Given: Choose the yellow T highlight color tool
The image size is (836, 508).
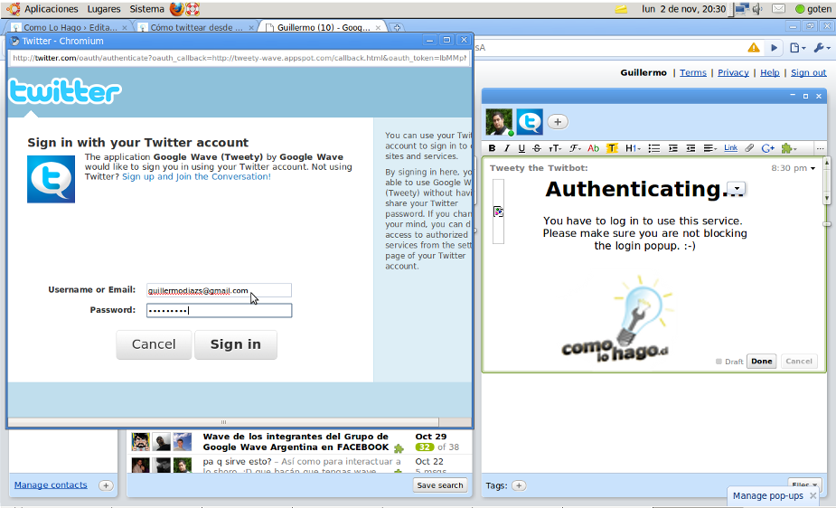Looking at the screenshot, I should [612, 148].
